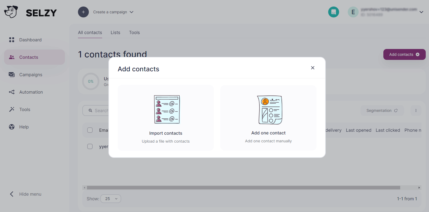Expand the Create a campaign dropdown

[113, 12]
